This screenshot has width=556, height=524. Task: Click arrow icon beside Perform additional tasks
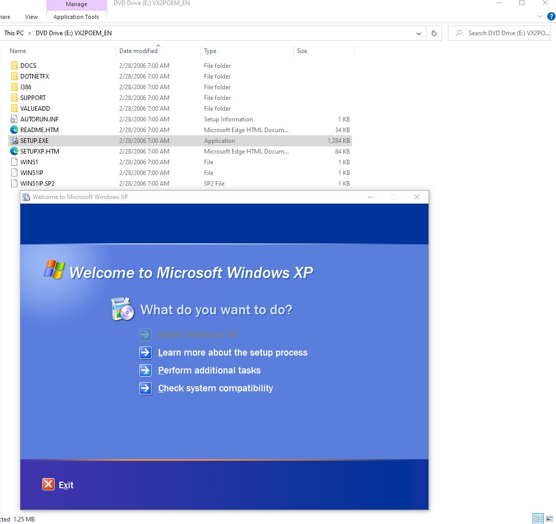pos(145,370)
